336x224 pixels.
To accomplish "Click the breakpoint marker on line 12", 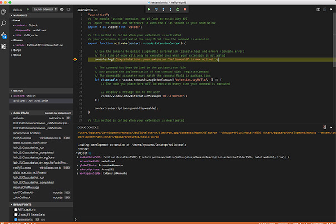I will coord(74,59).
